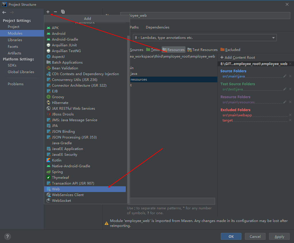Mark as Test Resources folder

tap(202, 50)
